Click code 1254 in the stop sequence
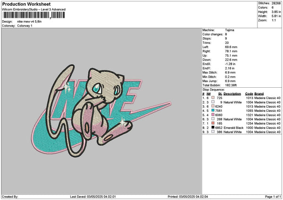Image resolution: width=283 pixels, height=200 pixels. [250, 123]
